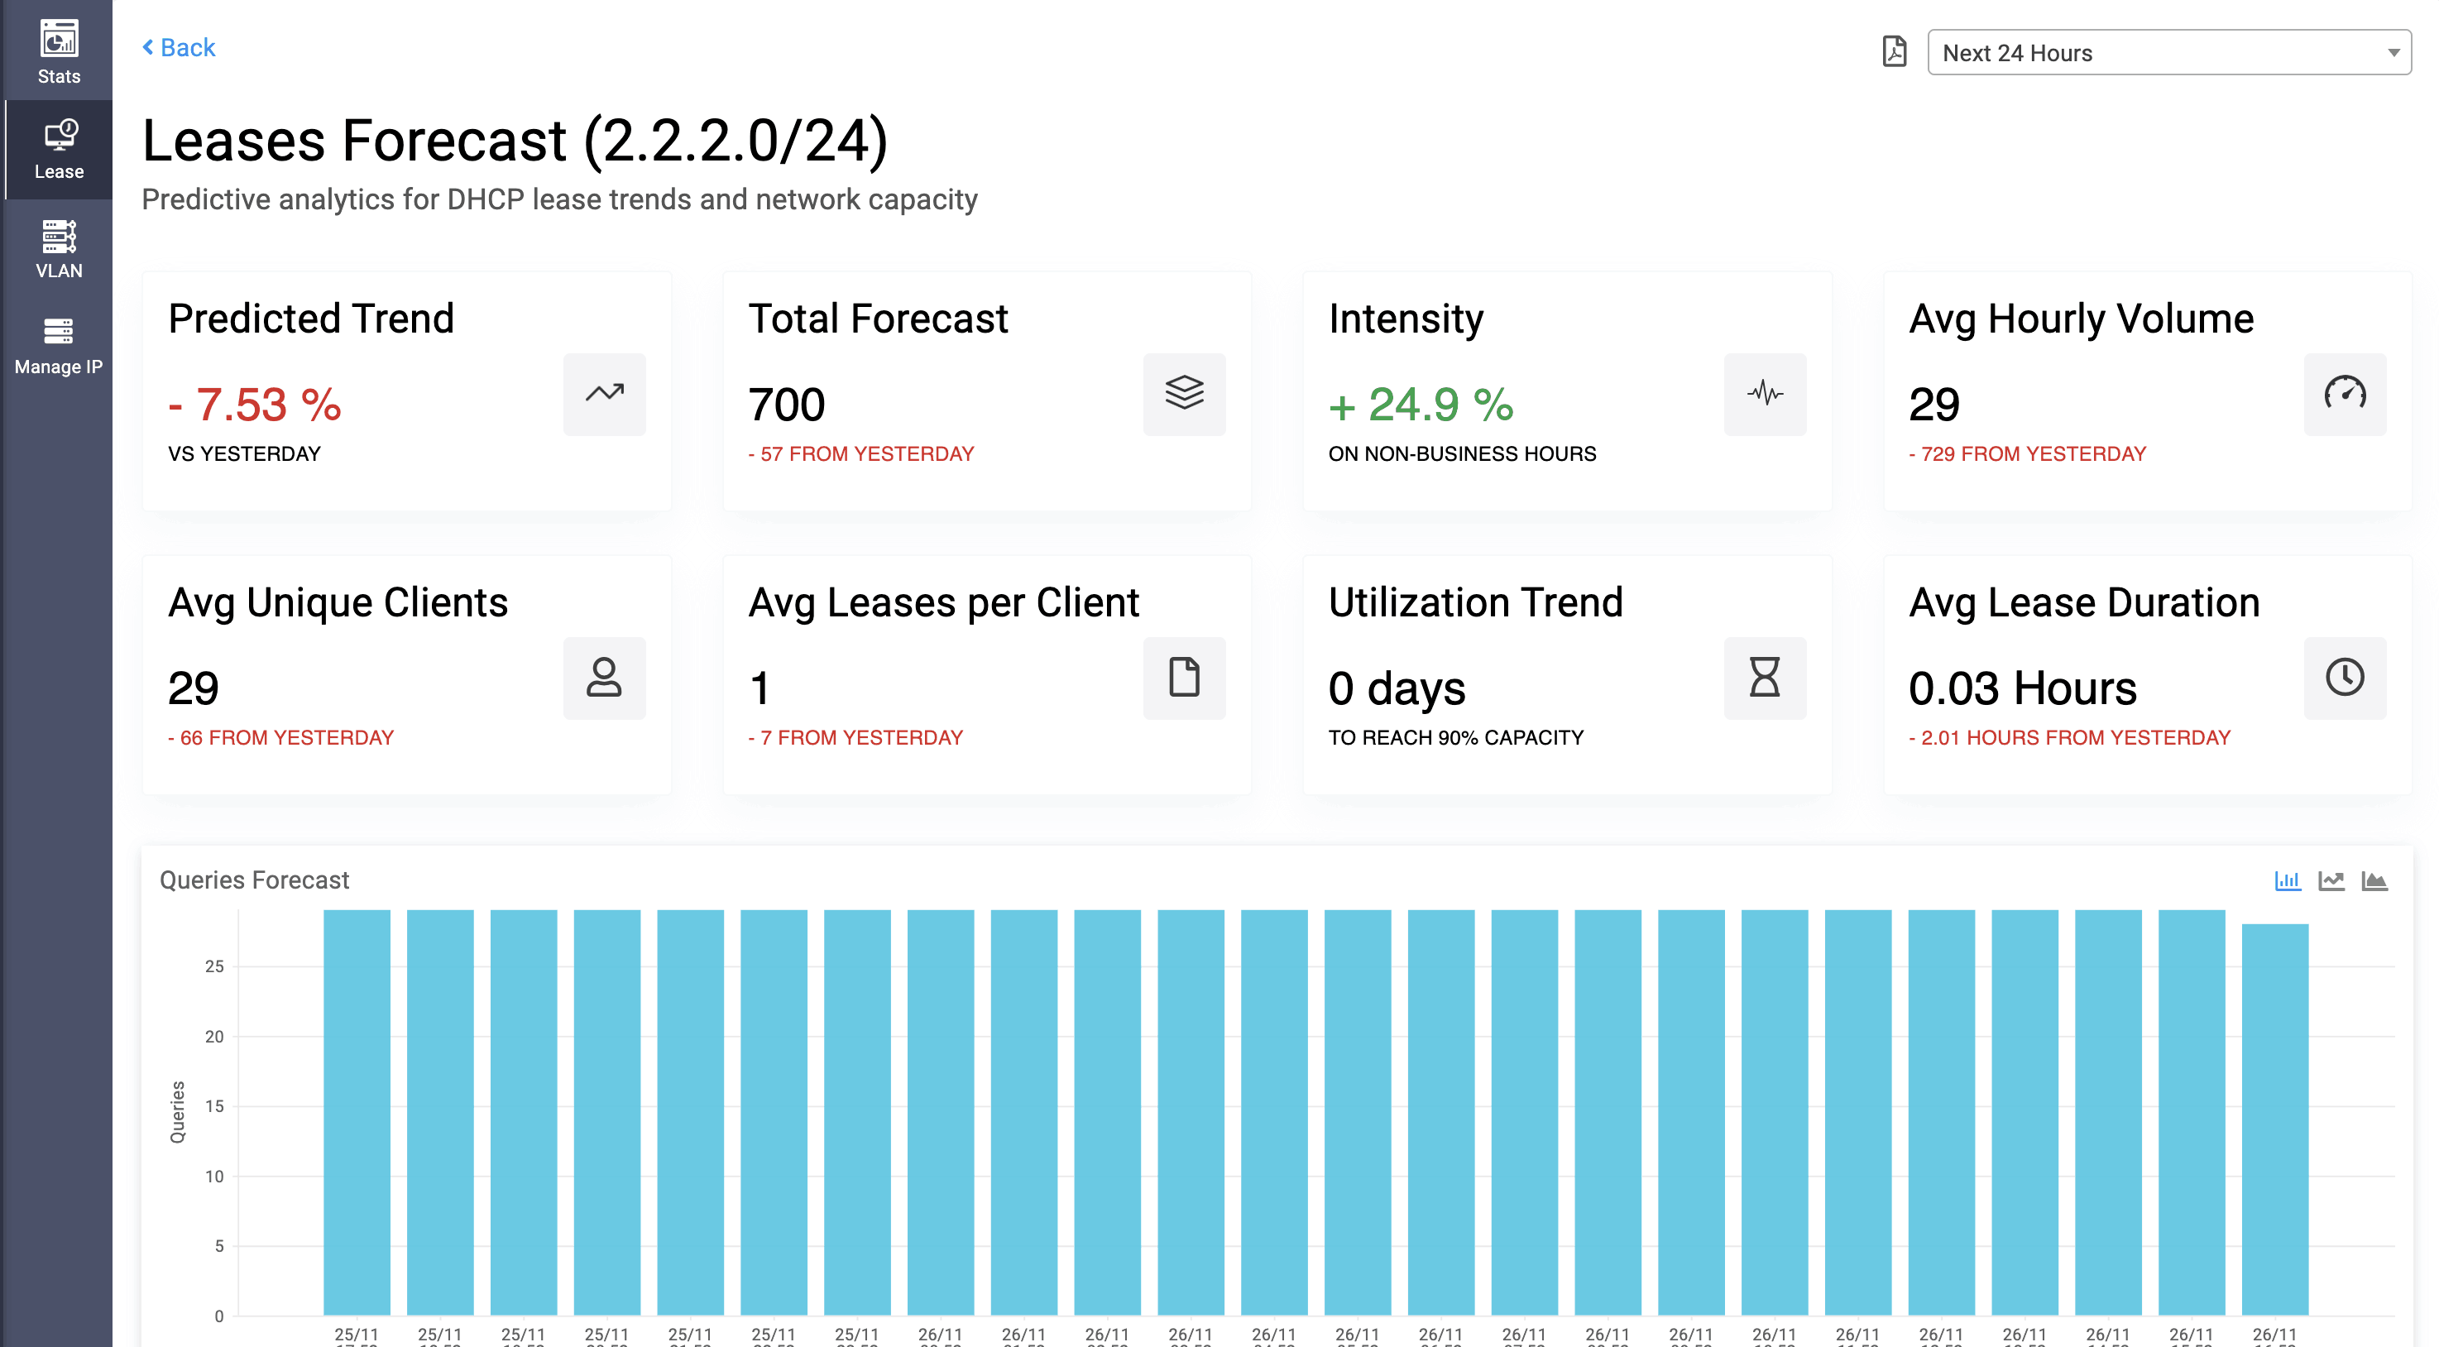
Task: Click the Predicted Trend arrow icon
Action: pyautogui.click(x=604, y=394)
